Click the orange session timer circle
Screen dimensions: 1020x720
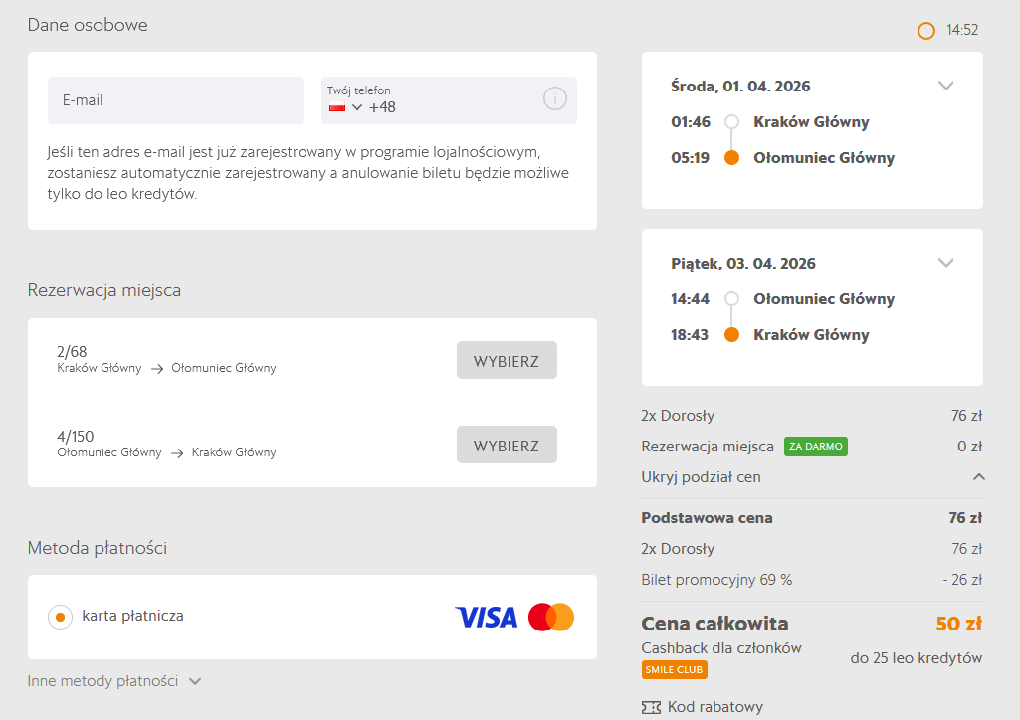point(926,31)
